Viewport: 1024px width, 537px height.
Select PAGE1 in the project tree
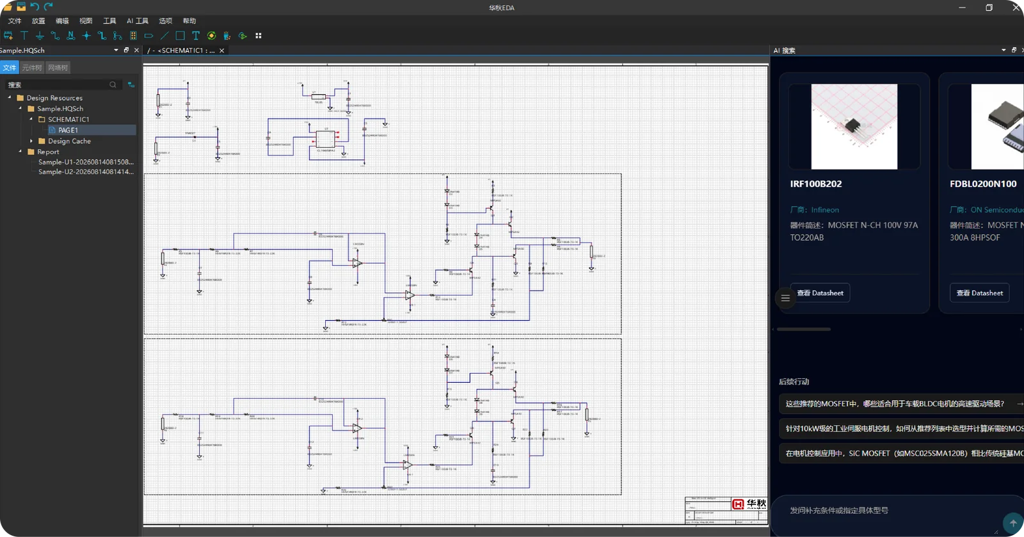pyautogui.click(x=92, y=130)
